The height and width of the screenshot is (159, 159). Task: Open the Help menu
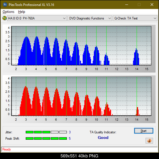point(22,12)
